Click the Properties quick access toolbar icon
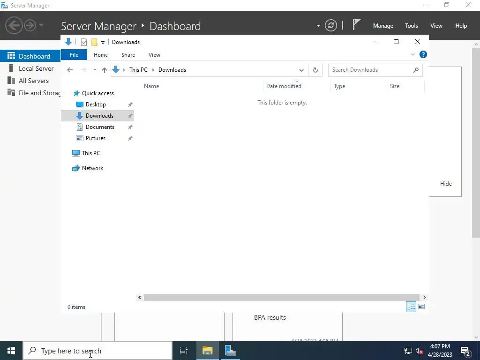Image resolution: width=480 pixels, height=360 pixels. (83, 42)
